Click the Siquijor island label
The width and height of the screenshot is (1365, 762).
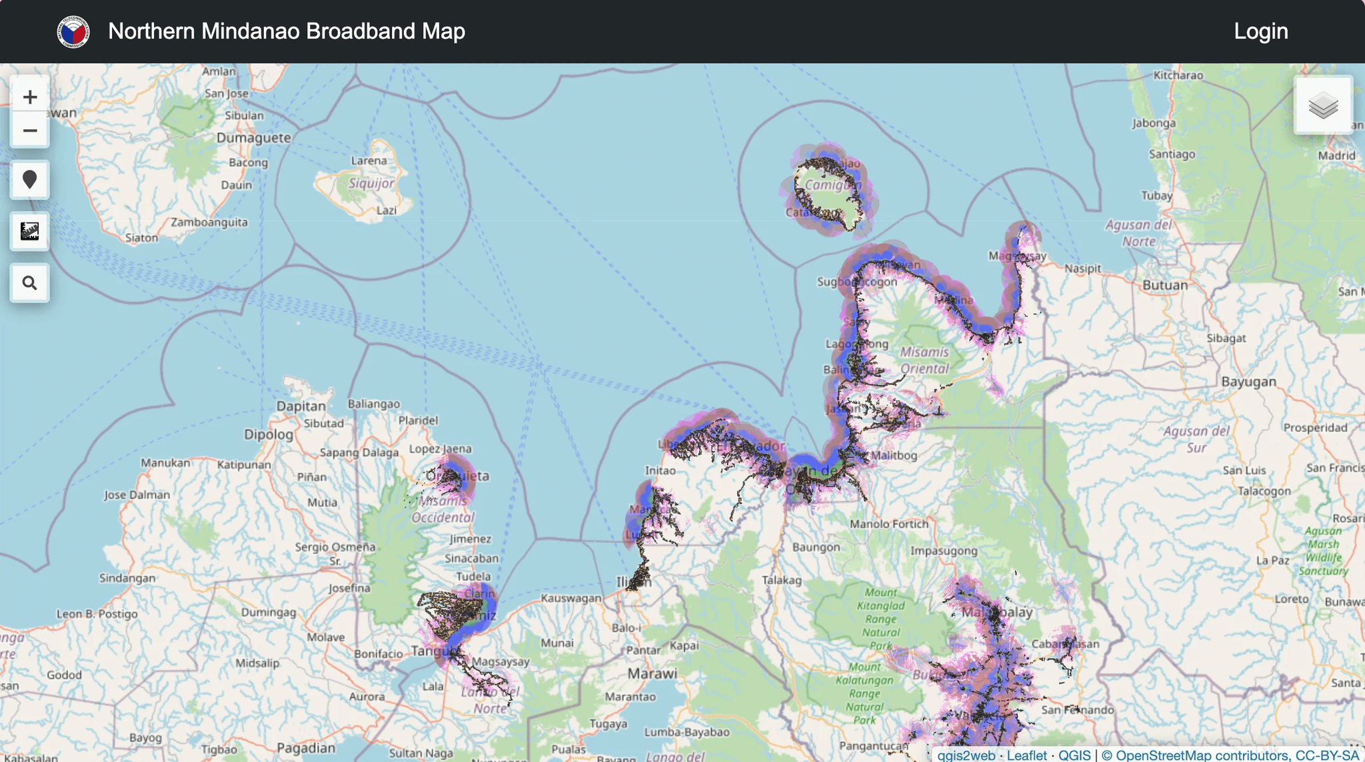[371, 183]
